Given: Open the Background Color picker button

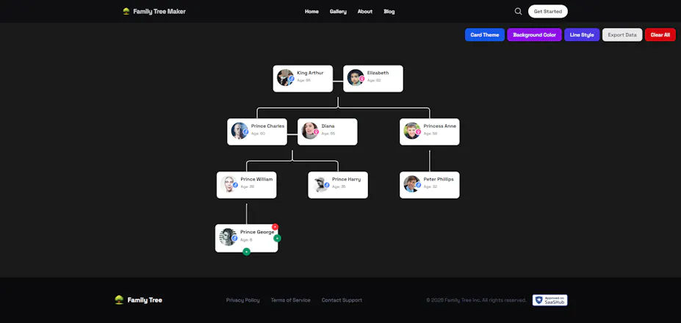Looking at the screenshot, I should pos(534,35).
